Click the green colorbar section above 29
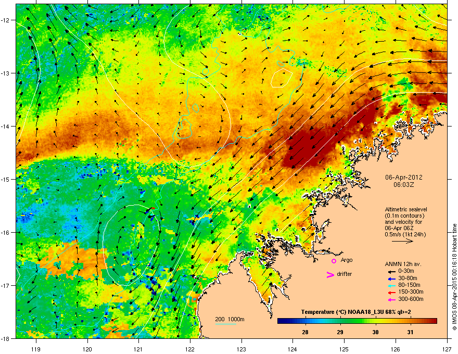The width and height of the screenshot is (458, 354). click(x=340, y=321)
